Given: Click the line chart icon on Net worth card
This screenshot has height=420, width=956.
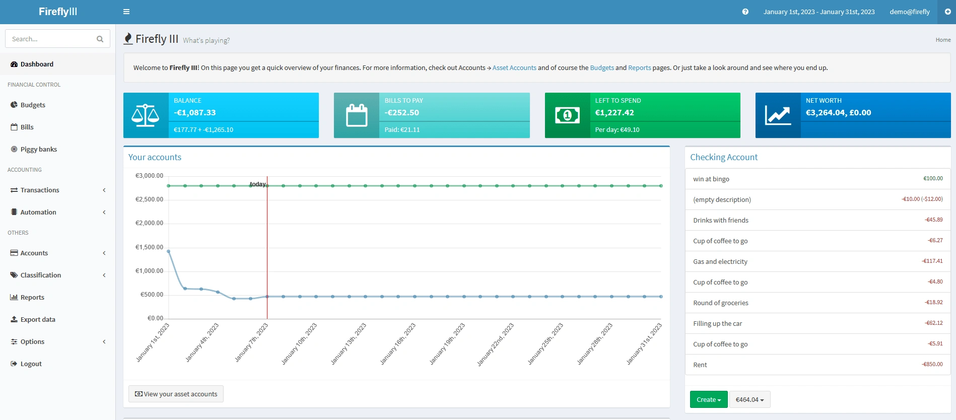Looking at the screenshot, I should pyautogui.click(x=778, y=115).
